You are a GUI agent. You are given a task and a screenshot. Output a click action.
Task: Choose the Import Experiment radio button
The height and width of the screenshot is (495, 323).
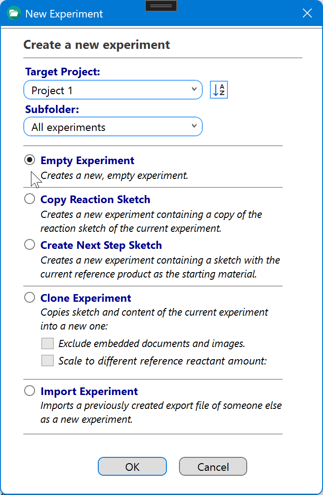point(30,391)
